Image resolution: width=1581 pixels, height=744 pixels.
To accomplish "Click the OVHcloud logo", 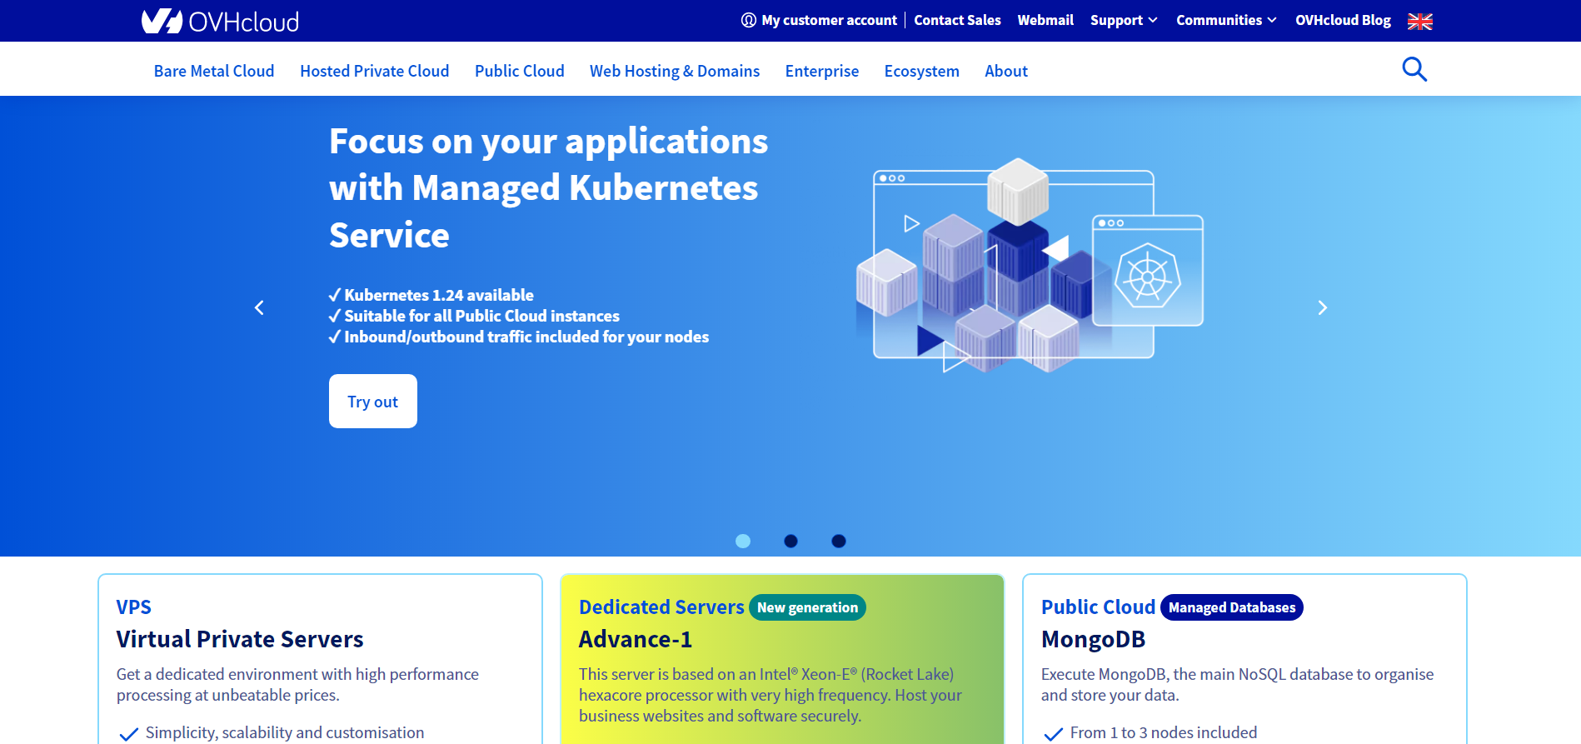I will (x=220, y=21).
